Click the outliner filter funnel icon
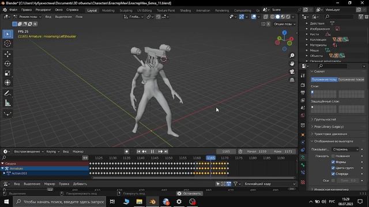Image resolution: width=369 pixels, height=207 pixels. tap(361, 17)
